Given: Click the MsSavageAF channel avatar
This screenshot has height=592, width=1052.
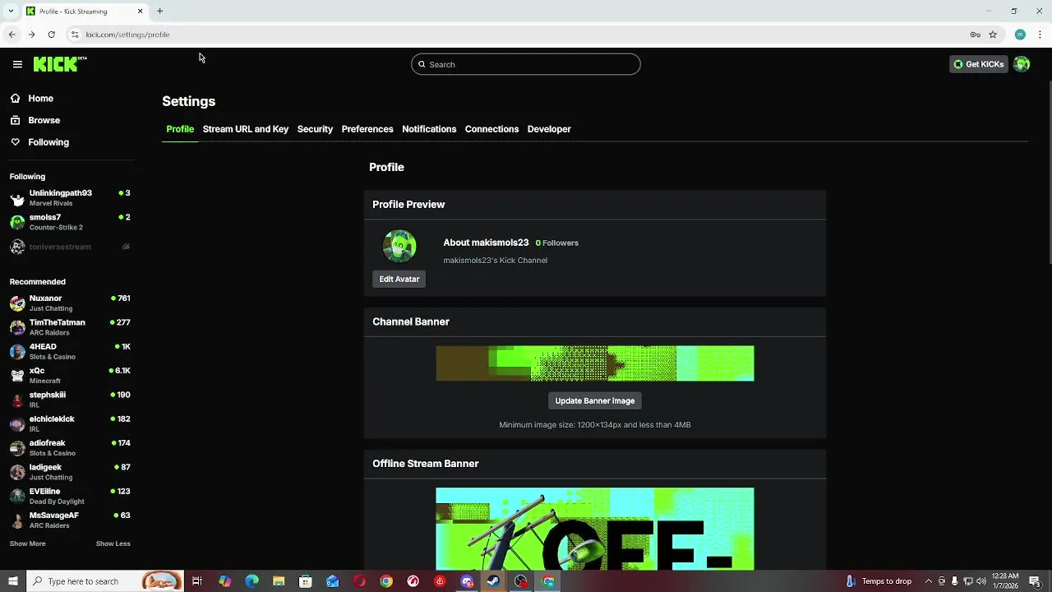Looking at the screenshot, I should (17, 520).
